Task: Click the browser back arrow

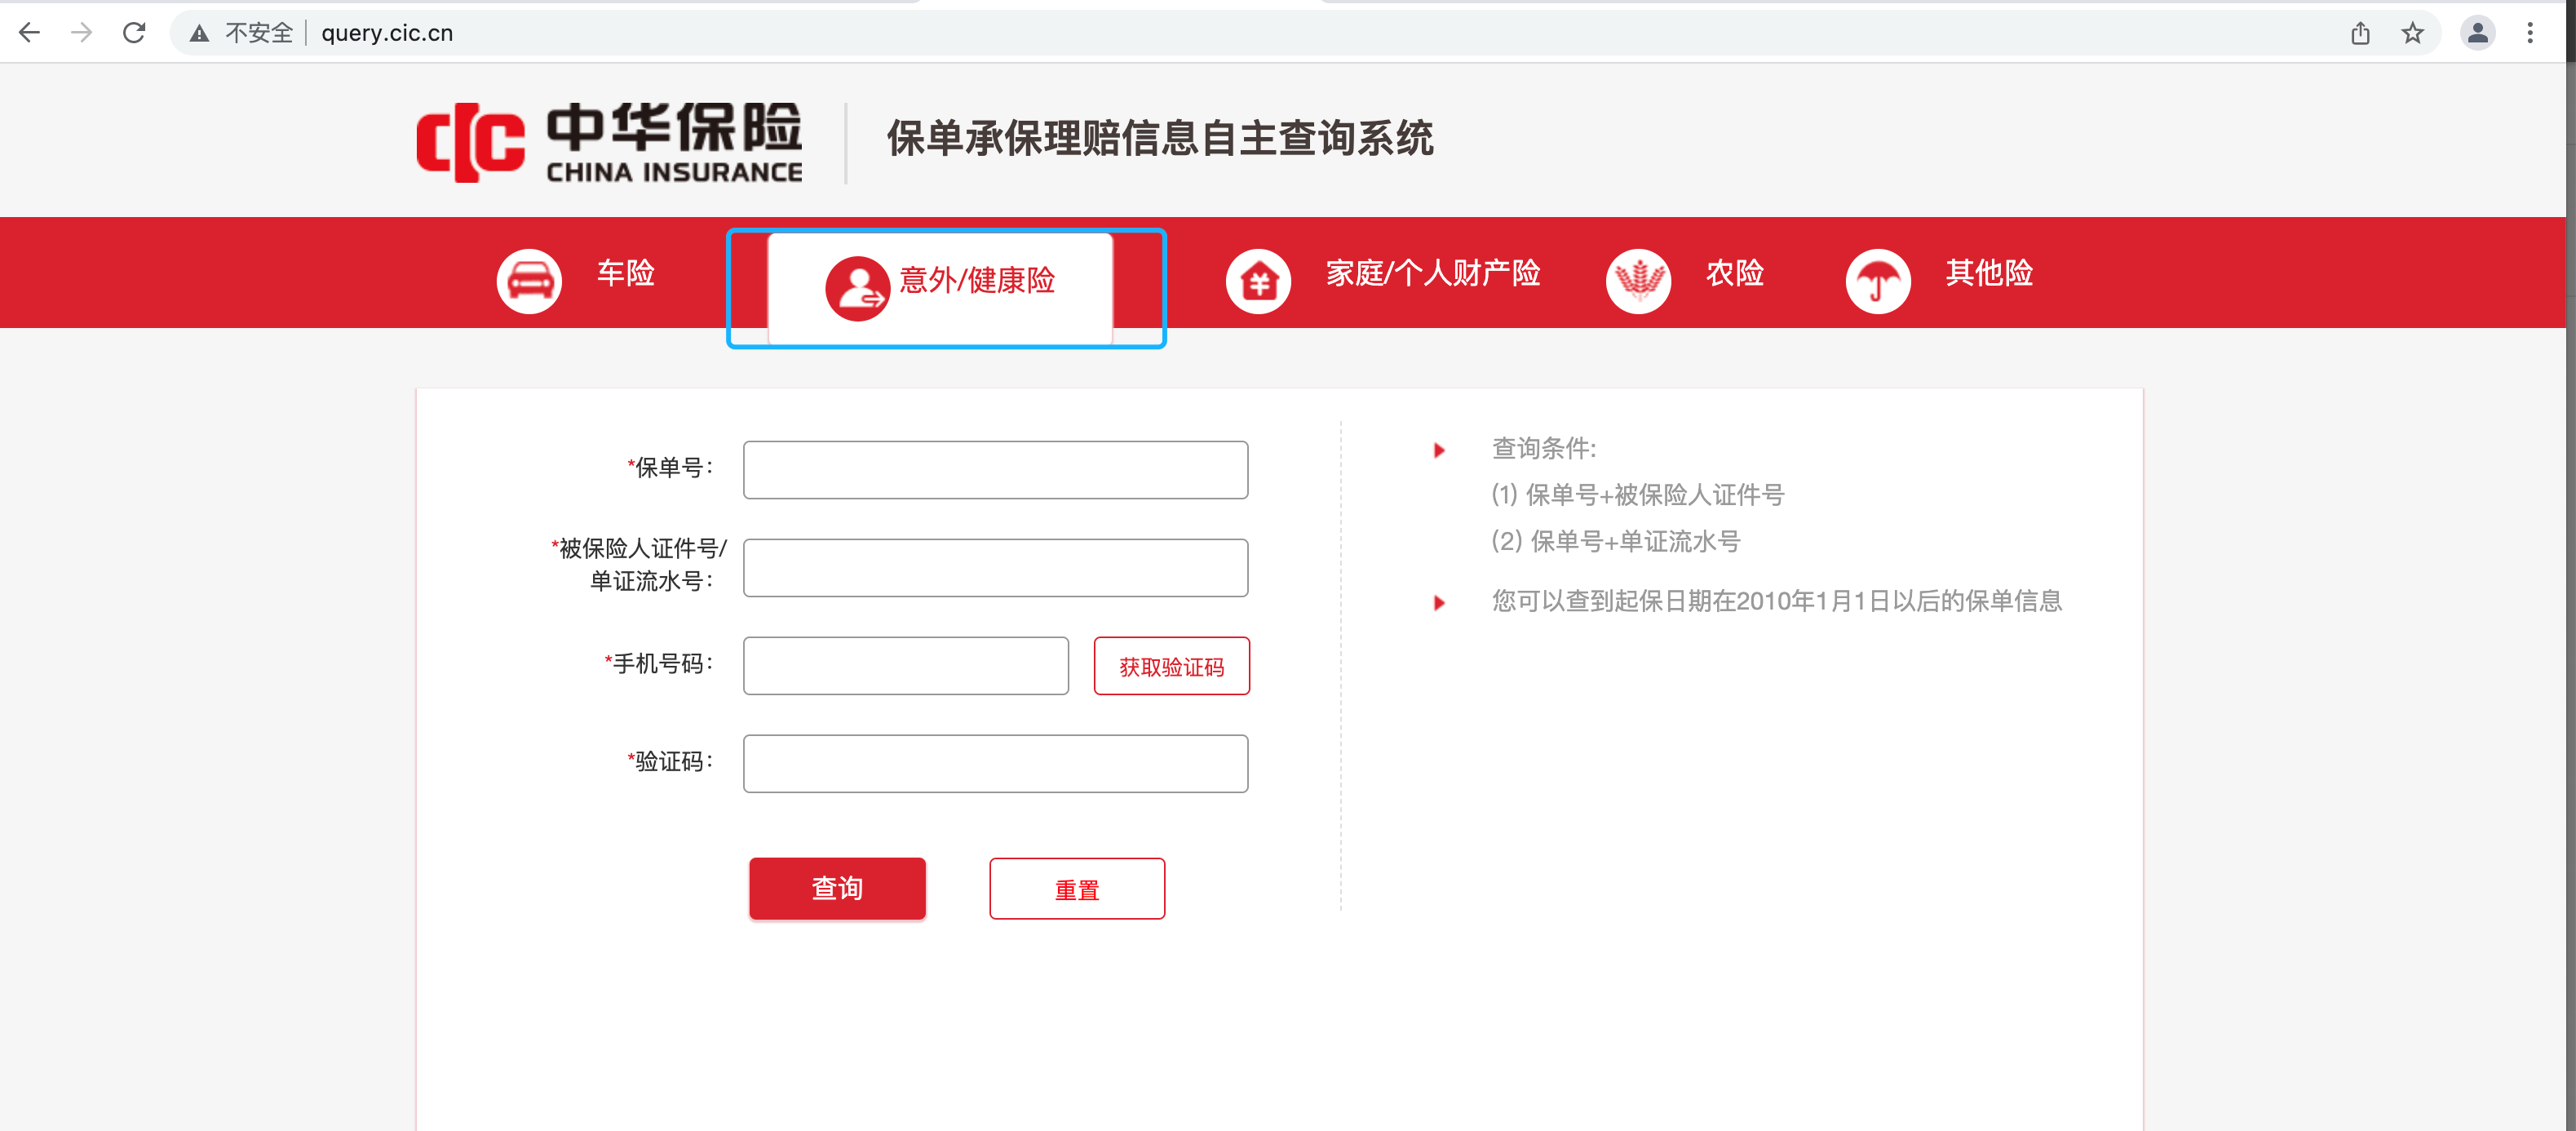Action: (x=30, y=33)
